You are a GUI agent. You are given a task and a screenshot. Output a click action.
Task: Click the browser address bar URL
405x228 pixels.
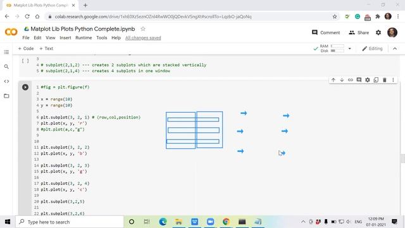(153, 16)
